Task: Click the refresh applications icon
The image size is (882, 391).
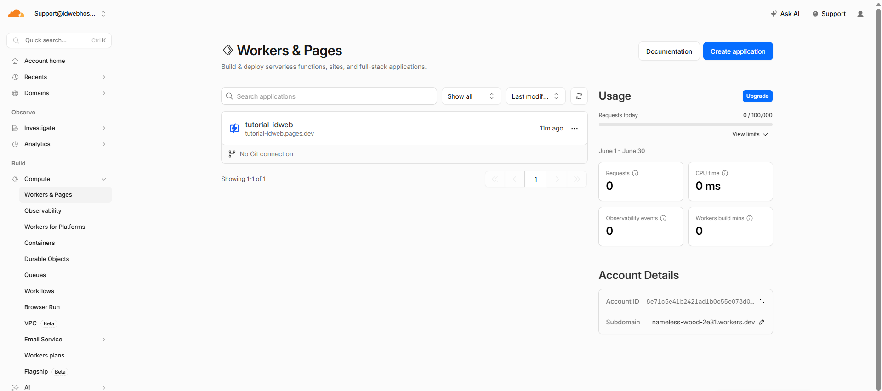Action: [579, 96]
